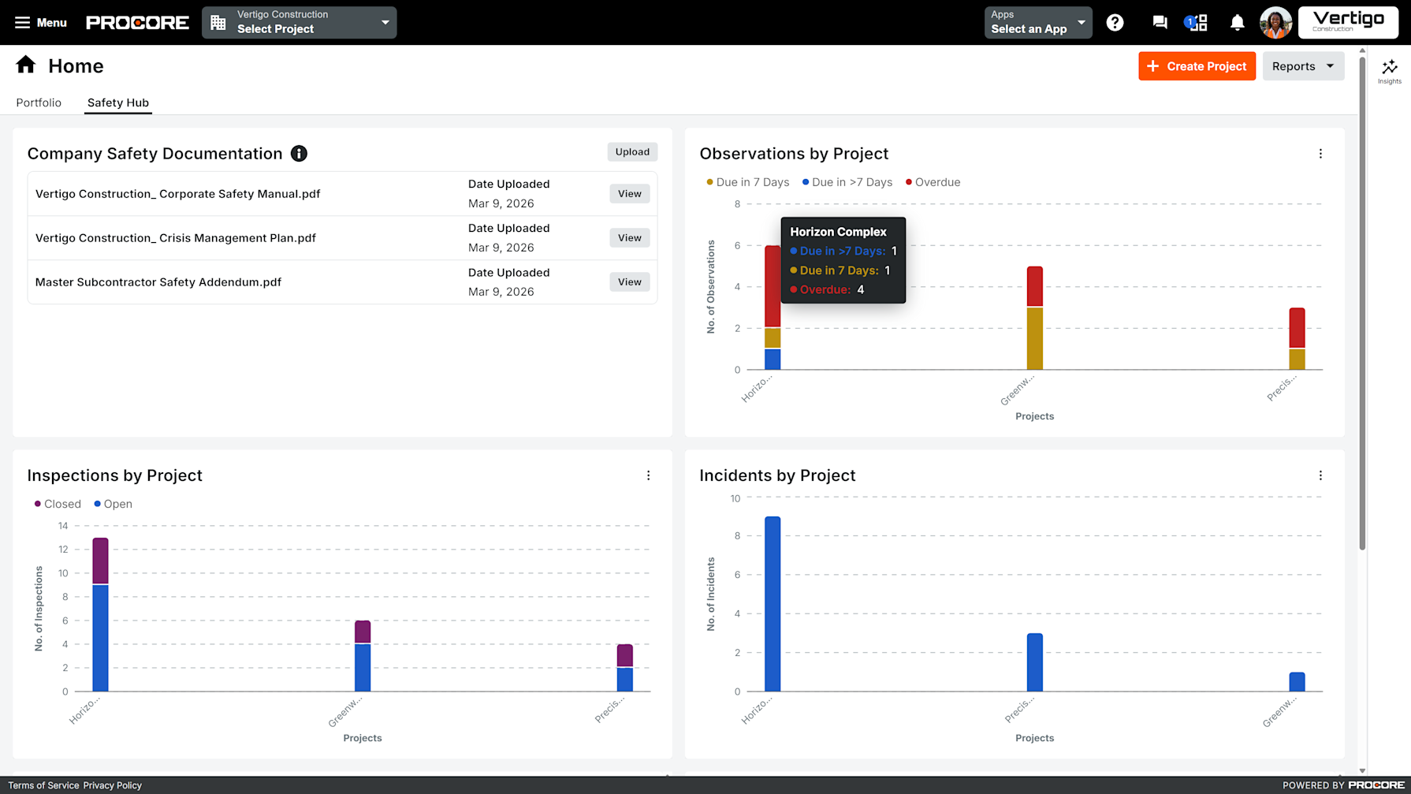Click 'Master Subcontractor Safety Addendum.pdf' file name
Image resolution: width=1411 pixels, height=794 pixels.
[x=158, y=282]
